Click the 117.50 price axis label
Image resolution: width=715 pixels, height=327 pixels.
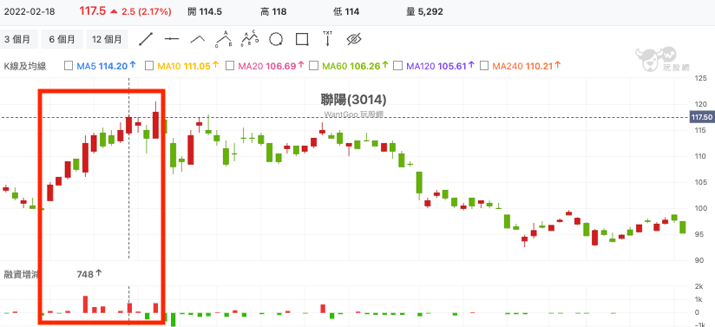(702, 118)
